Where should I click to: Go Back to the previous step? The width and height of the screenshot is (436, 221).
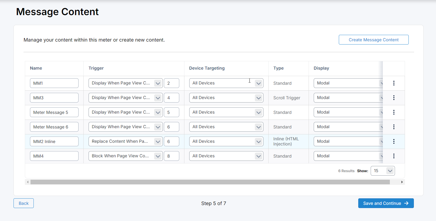tap(23, 203)
